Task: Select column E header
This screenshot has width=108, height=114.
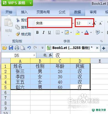Action: click(x=100, y=61)
